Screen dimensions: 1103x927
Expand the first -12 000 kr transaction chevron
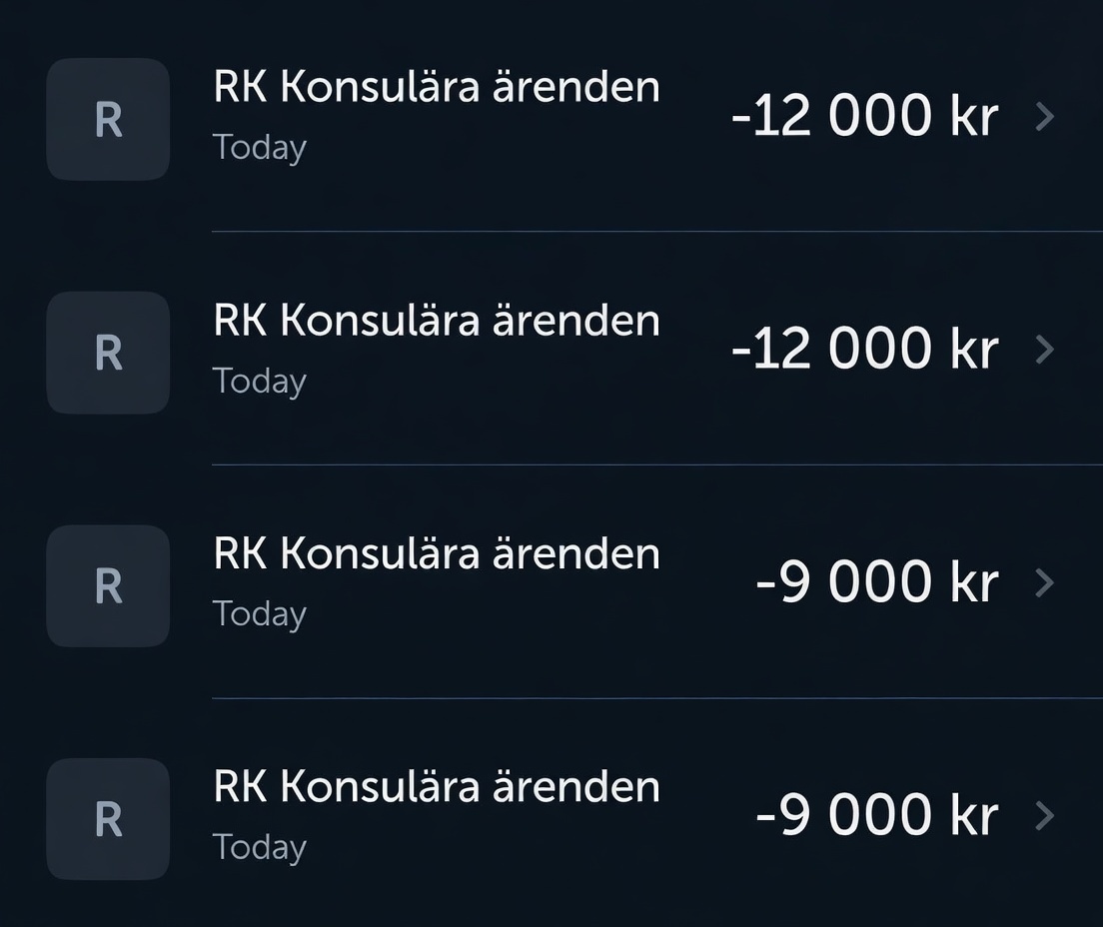(x=1044, y=117)
